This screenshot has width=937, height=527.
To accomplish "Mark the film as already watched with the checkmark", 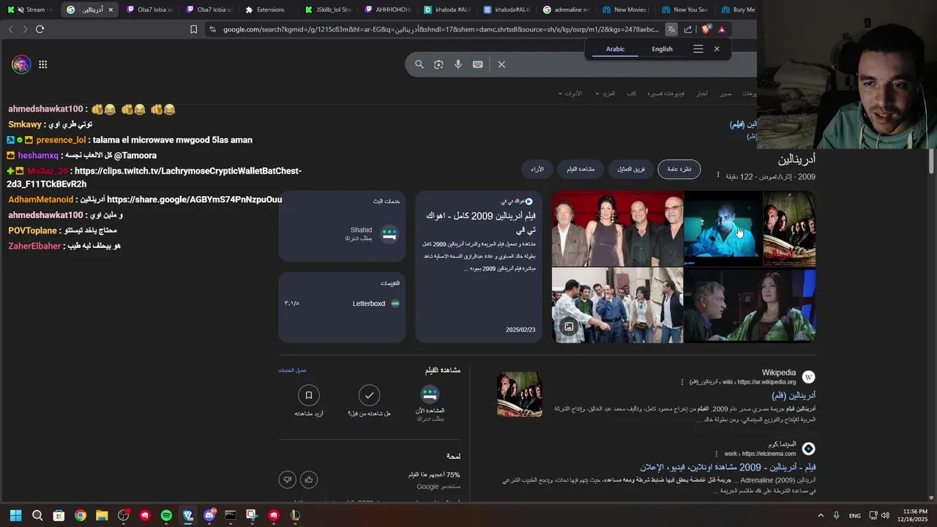I will coord(369,395).
